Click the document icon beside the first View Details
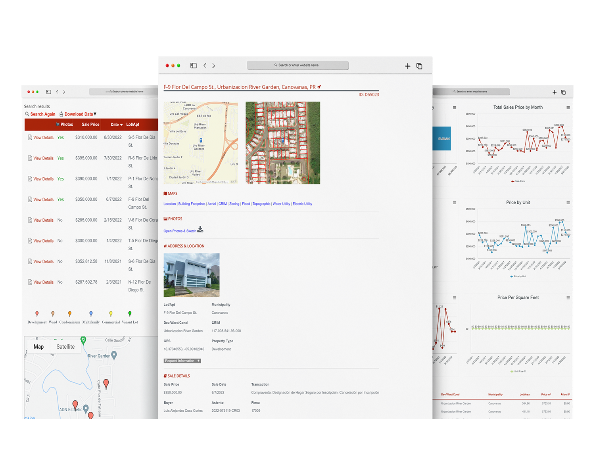 (30, 137)
